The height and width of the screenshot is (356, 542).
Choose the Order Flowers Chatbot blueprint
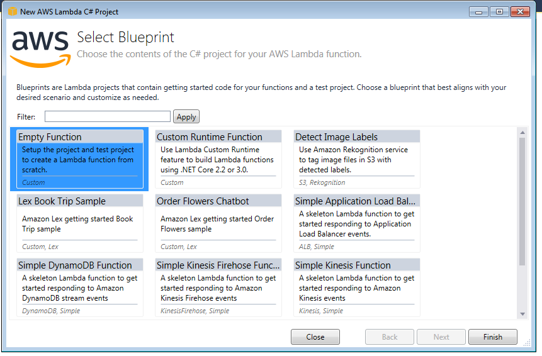[x=218, y=223]
